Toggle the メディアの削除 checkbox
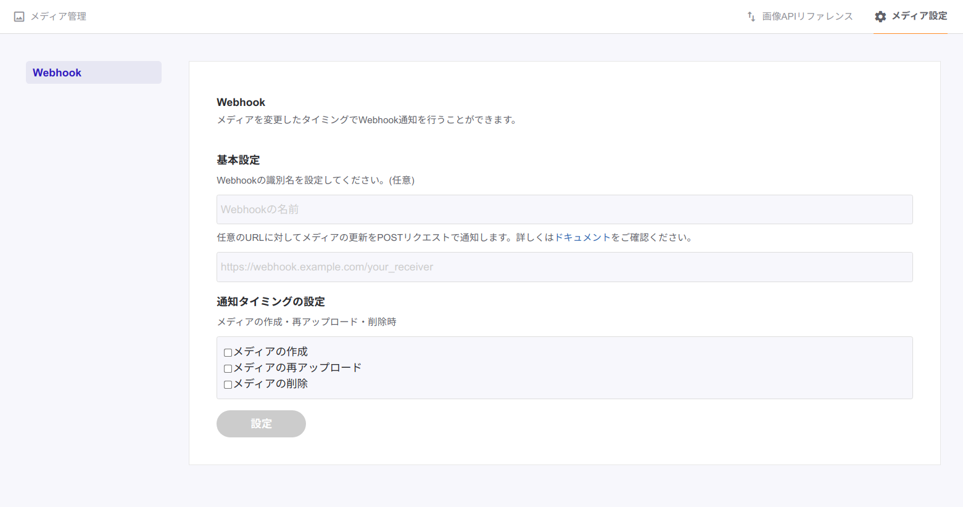963x507 pixels. [x=228, y=385]
